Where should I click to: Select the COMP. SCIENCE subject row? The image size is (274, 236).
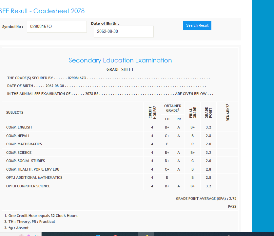[x=19, y=153]
